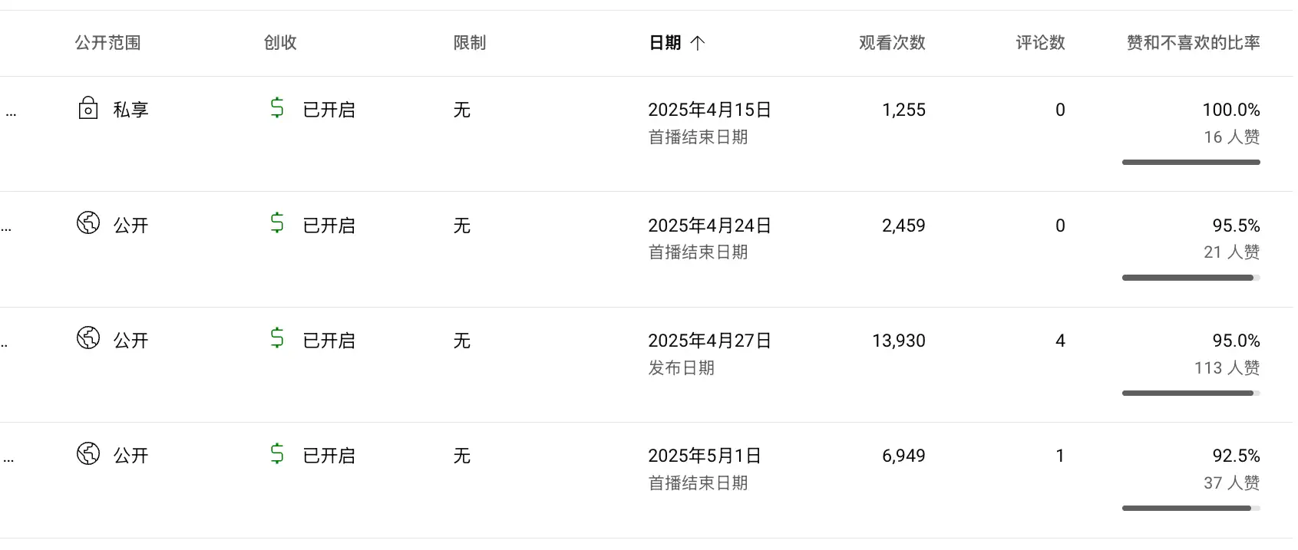Click the 评论数 column header
The image size is (1298, 550).
(1040, 43)
